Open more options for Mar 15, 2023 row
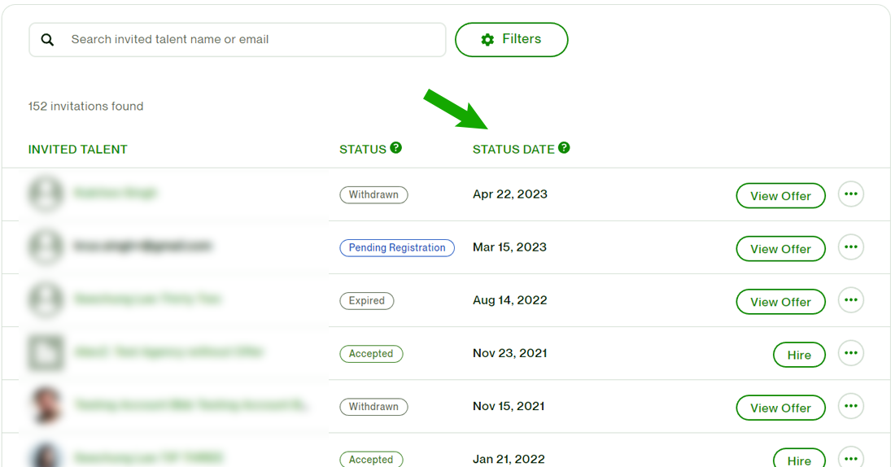The width and height of the screenshot is (891, 467). (850, 247)
